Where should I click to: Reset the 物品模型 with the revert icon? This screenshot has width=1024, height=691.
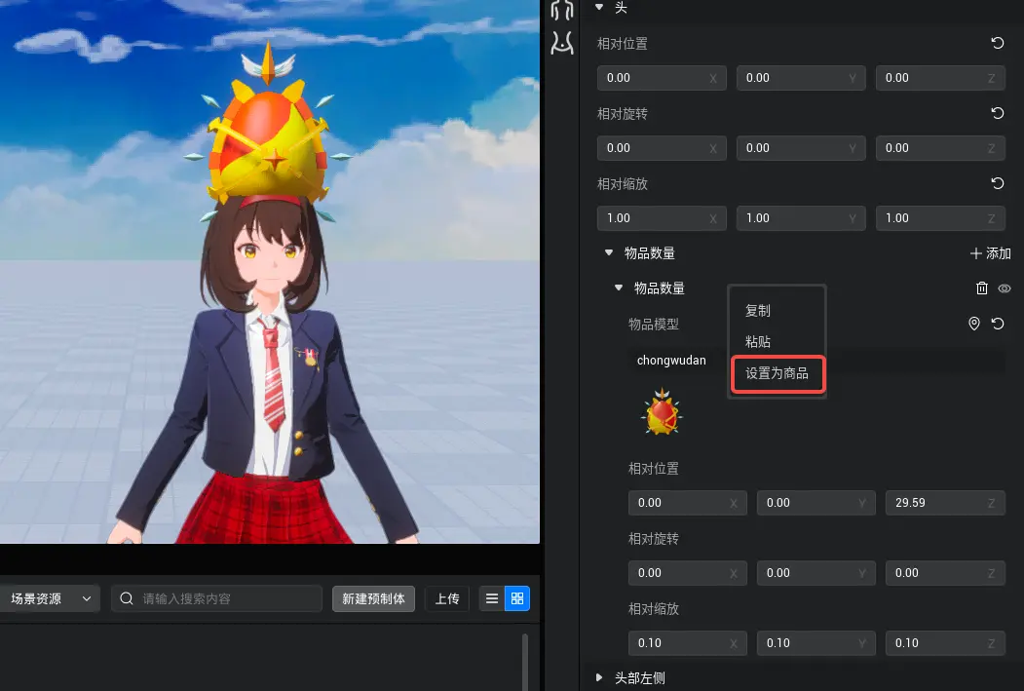coord(998,324)
